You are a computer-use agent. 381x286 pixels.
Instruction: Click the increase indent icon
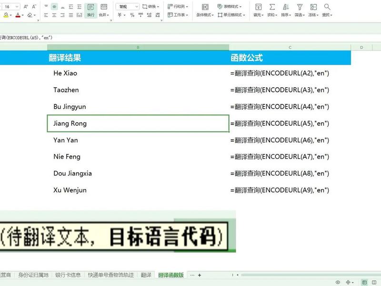pos(79,7)
